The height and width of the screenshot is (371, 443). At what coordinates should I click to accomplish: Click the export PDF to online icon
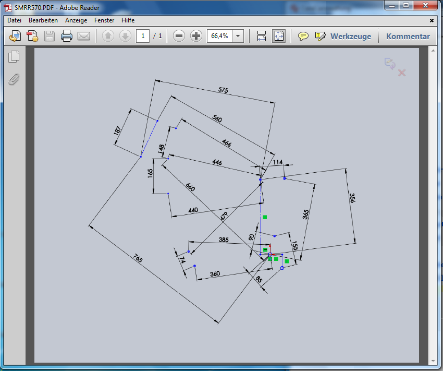click(15, 36)
